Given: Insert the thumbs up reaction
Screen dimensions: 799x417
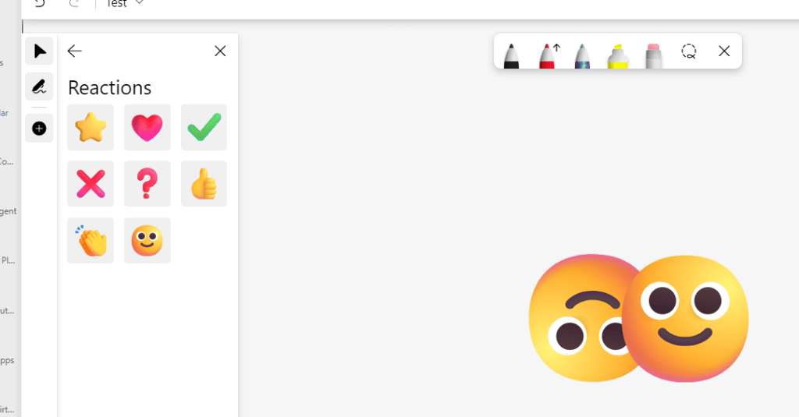Looking at the screenshot, I should (204, 184).
